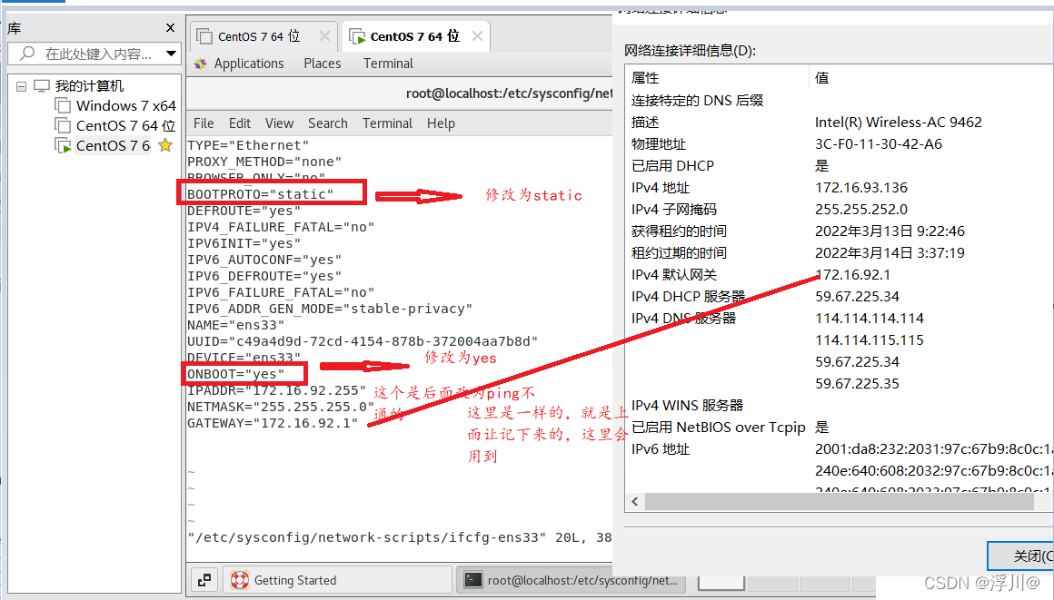Select the 已启用 NetBIOS over Tcpip row
The width and height of the screenshot is (1054, 600).
tap(839, 428)
